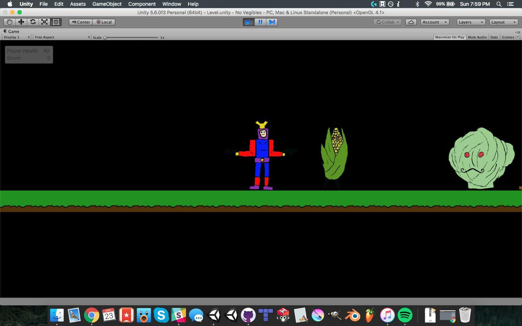The width and height of the screenshot is (522, 326).
Task: Select the Game tab
Action: point(11,32)
